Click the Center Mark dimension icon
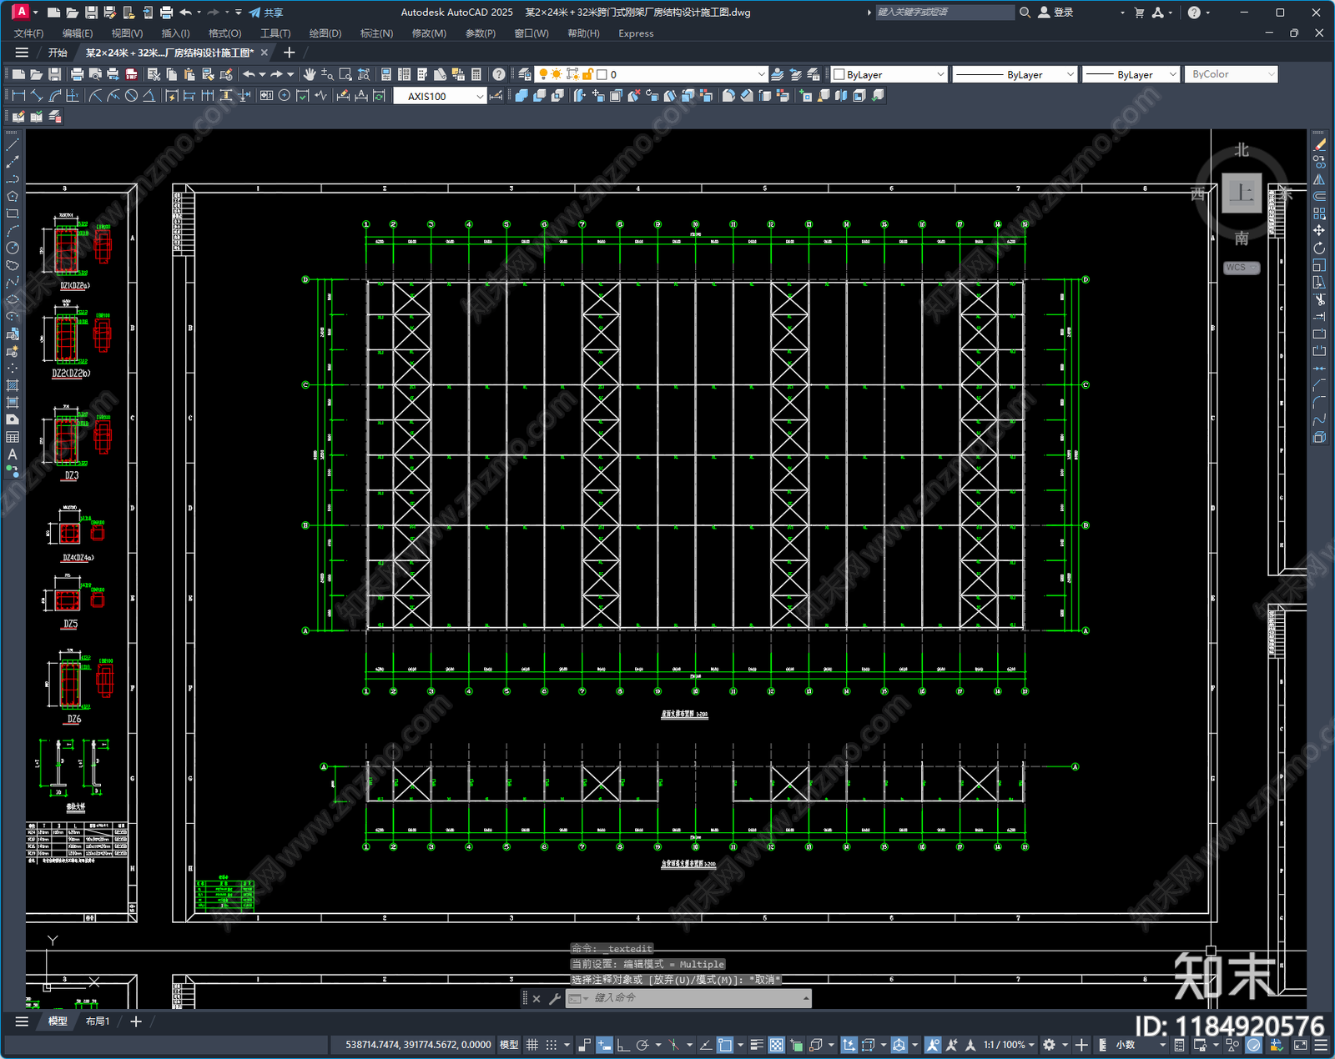 click(285, 96)
